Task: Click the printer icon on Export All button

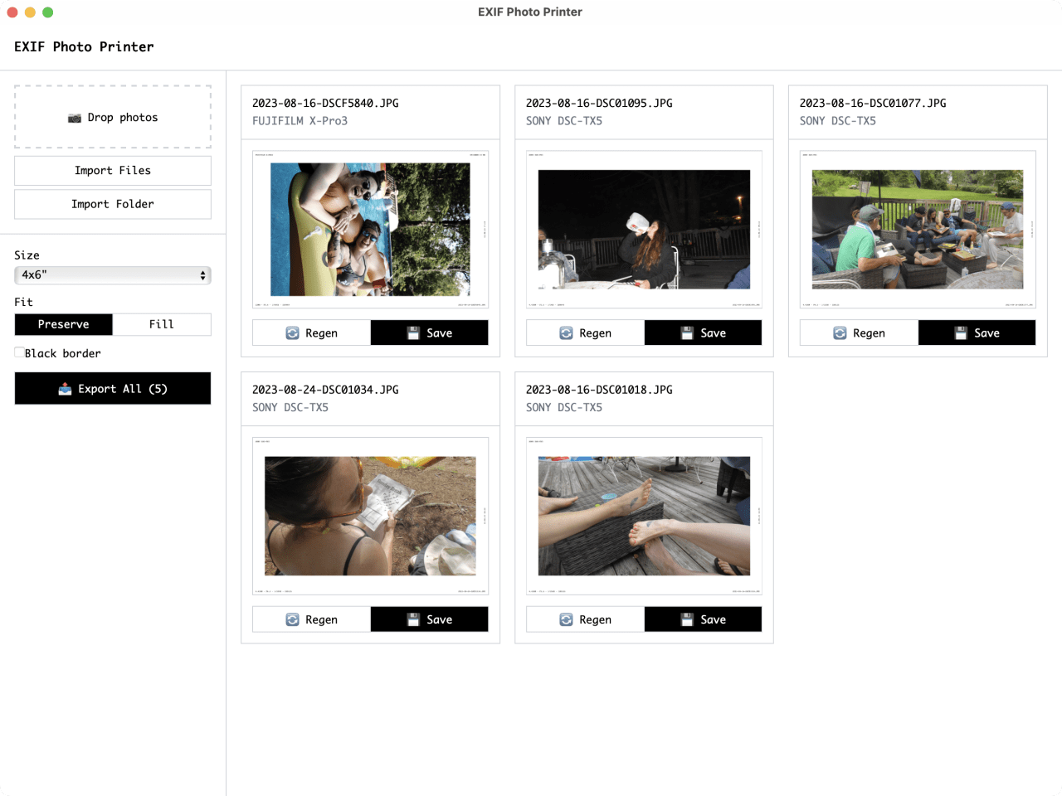Action: click(64, 388)
